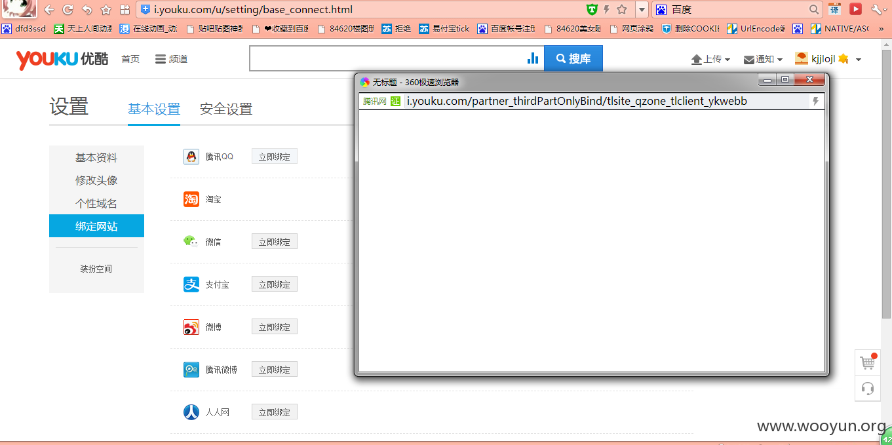The width and height of the screenshot is (892, 445).
Task: Switch to the 安全设置 tab
Action: click(226, 109)
